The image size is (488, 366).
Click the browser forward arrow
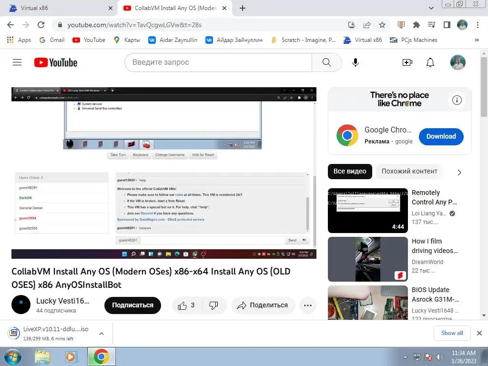click(x=26, y=25)
